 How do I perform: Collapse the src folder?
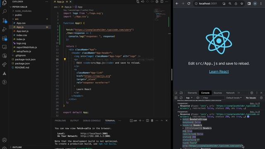pyautogui.click(x=13, y=19)
